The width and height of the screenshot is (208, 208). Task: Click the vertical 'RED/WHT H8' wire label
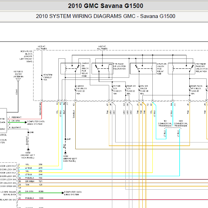pyautogui.click(x=40, y=109)
